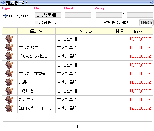154x131 pixels.
Task: Click the 露店名 column header
Action: coord(37,31)
